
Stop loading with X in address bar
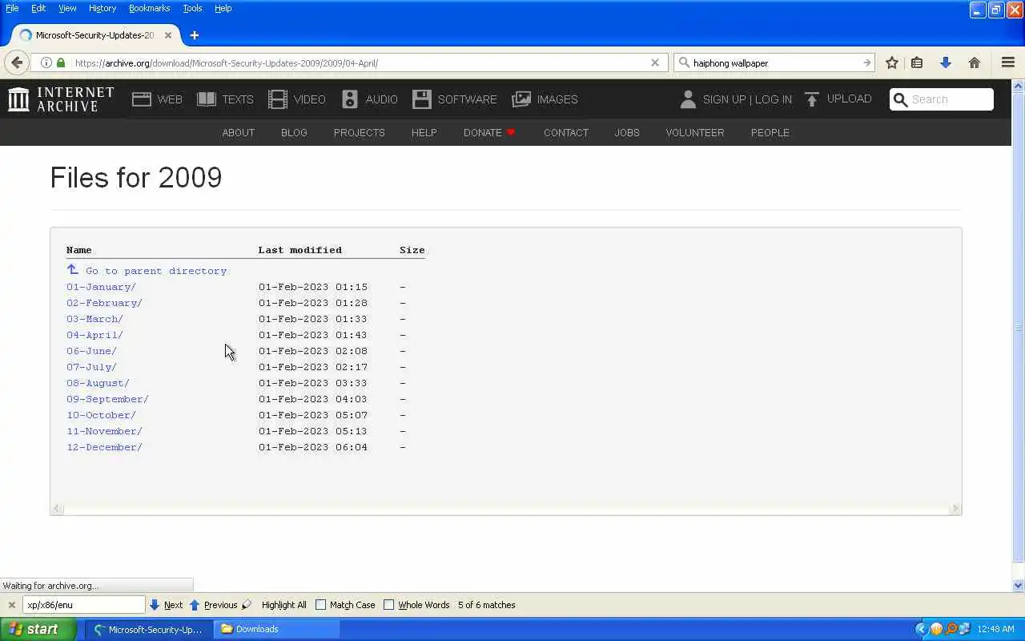(x=655, y=62)
